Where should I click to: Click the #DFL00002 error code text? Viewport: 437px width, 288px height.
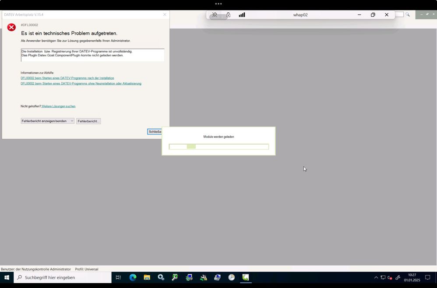[x=29, y=25]
